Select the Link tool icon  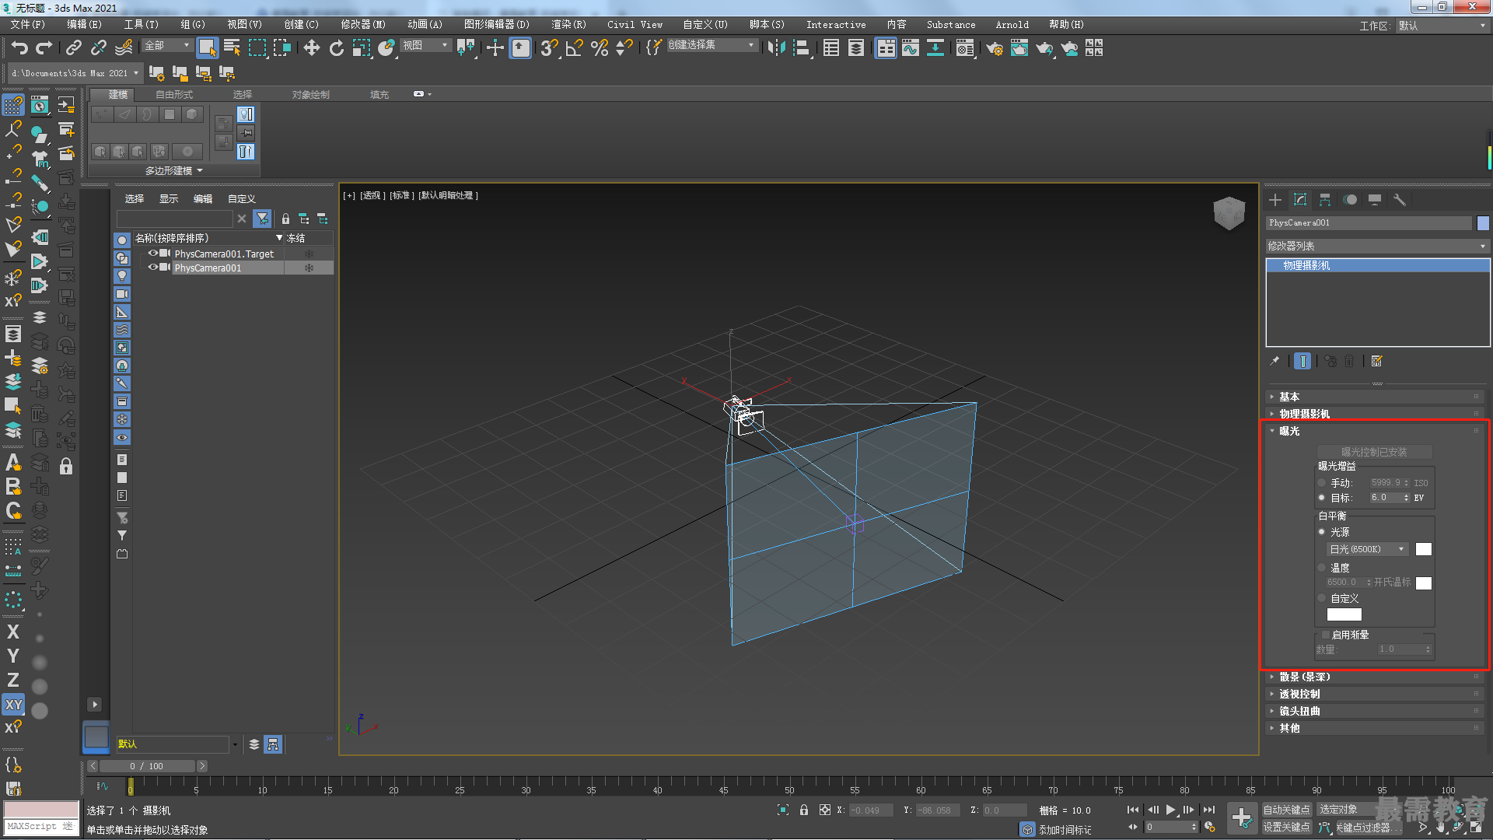(x=74, y=48)
